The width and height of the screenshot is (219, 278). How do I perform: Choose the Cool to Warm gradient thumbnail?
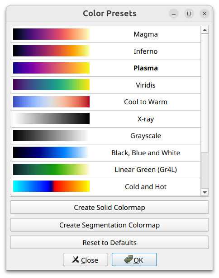(x=51, y=102)
